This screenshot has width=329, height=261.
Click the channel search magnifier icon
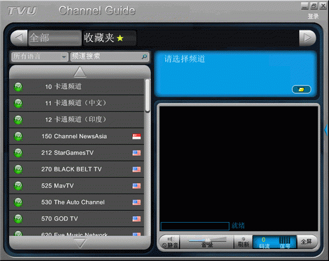[144, 57]
